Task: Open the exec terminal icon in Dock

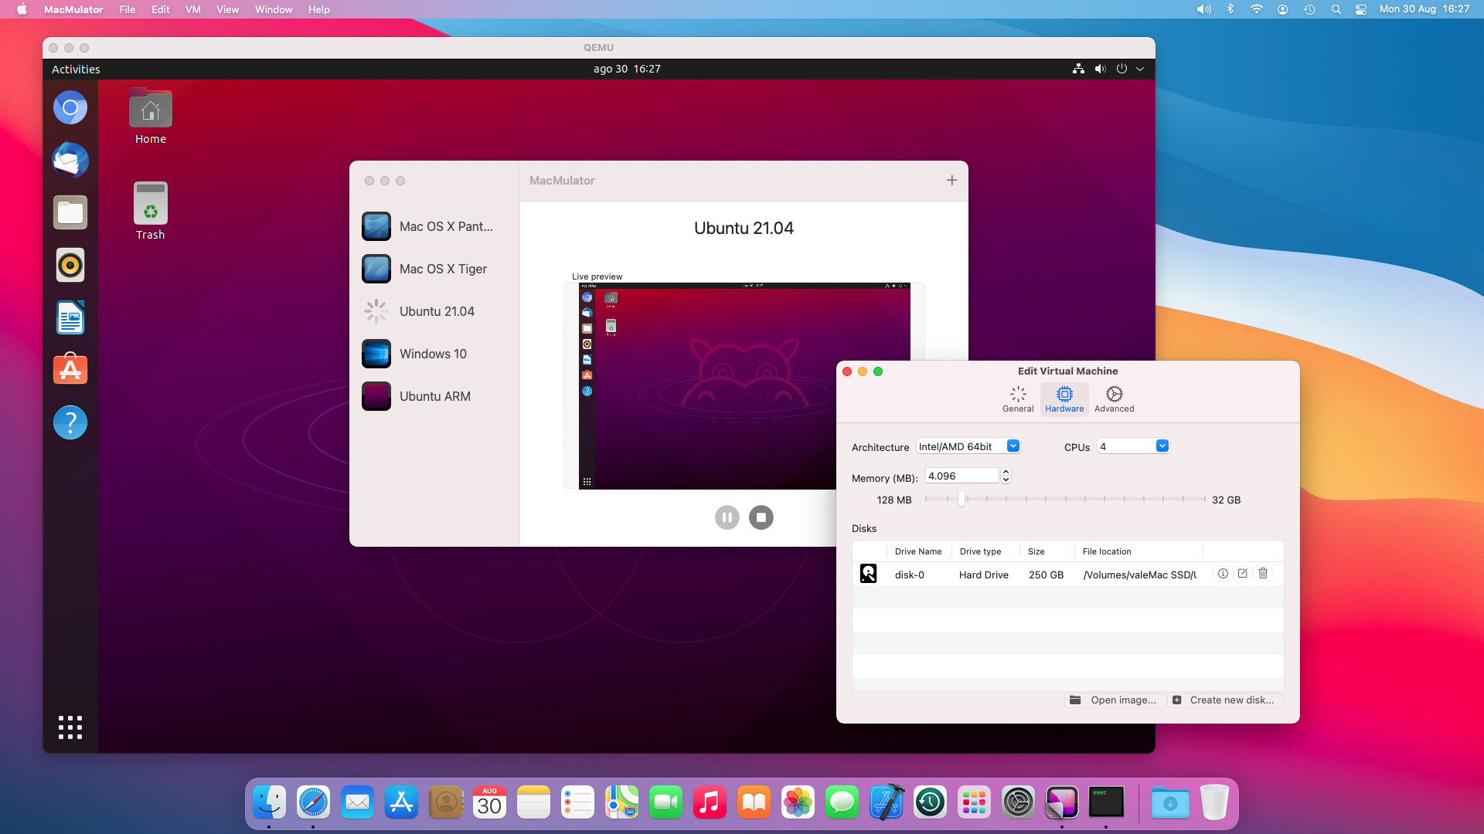Action: [1106, 803]
